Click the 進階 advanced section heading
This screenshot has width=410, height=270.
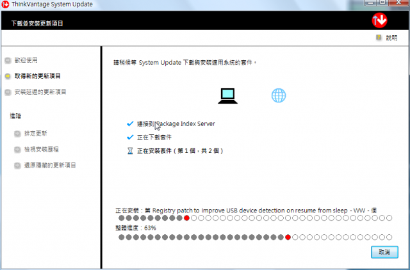[x=15, y=116]
